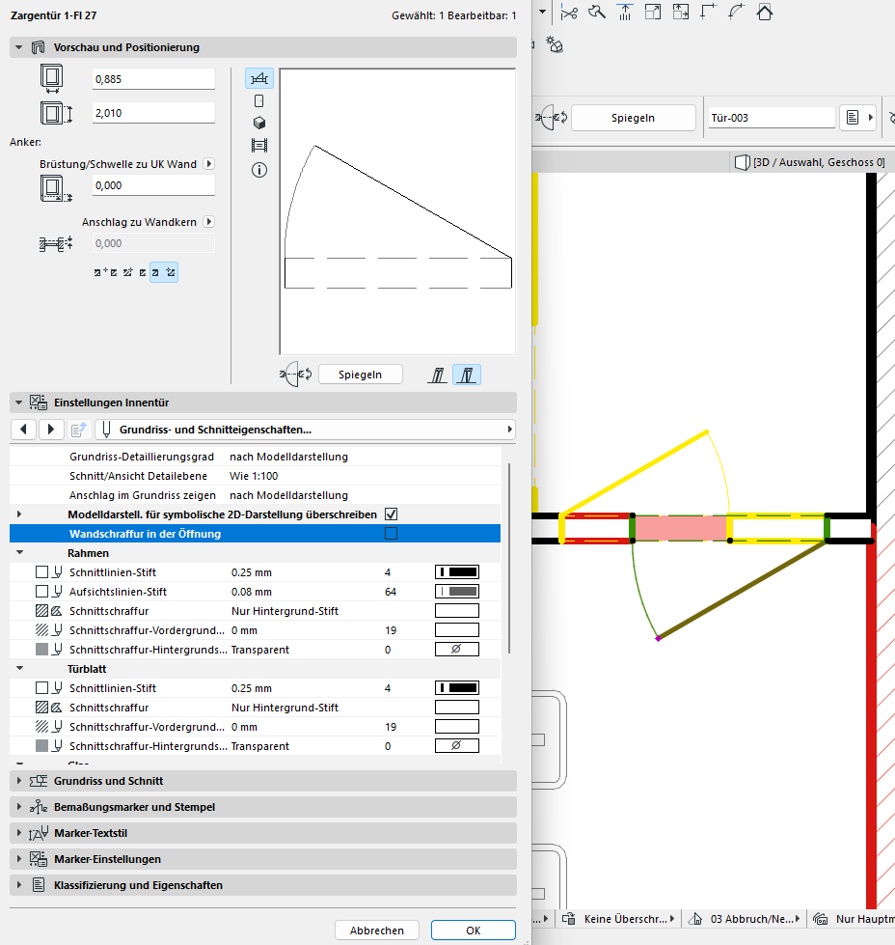895x945 pixels.
Task: Click the settings page export icon beside arrows
Action: [79, 430]
